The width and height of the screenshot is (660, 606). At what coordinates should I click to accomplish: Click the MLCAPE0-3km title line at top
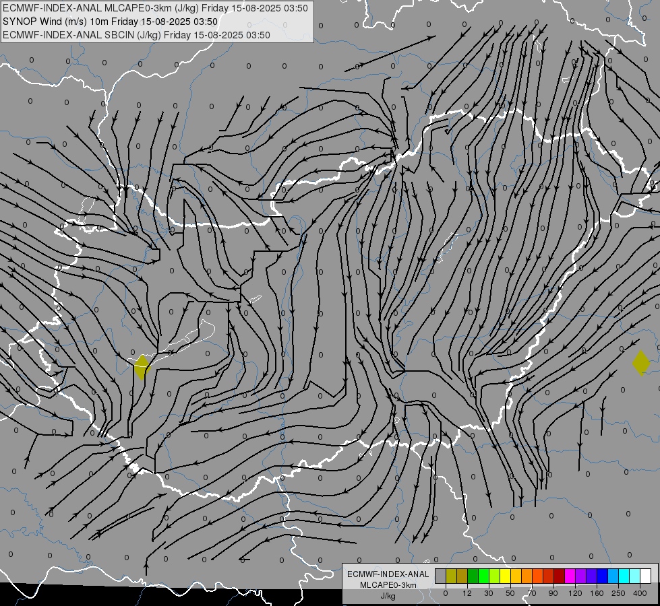click(155, 8)
